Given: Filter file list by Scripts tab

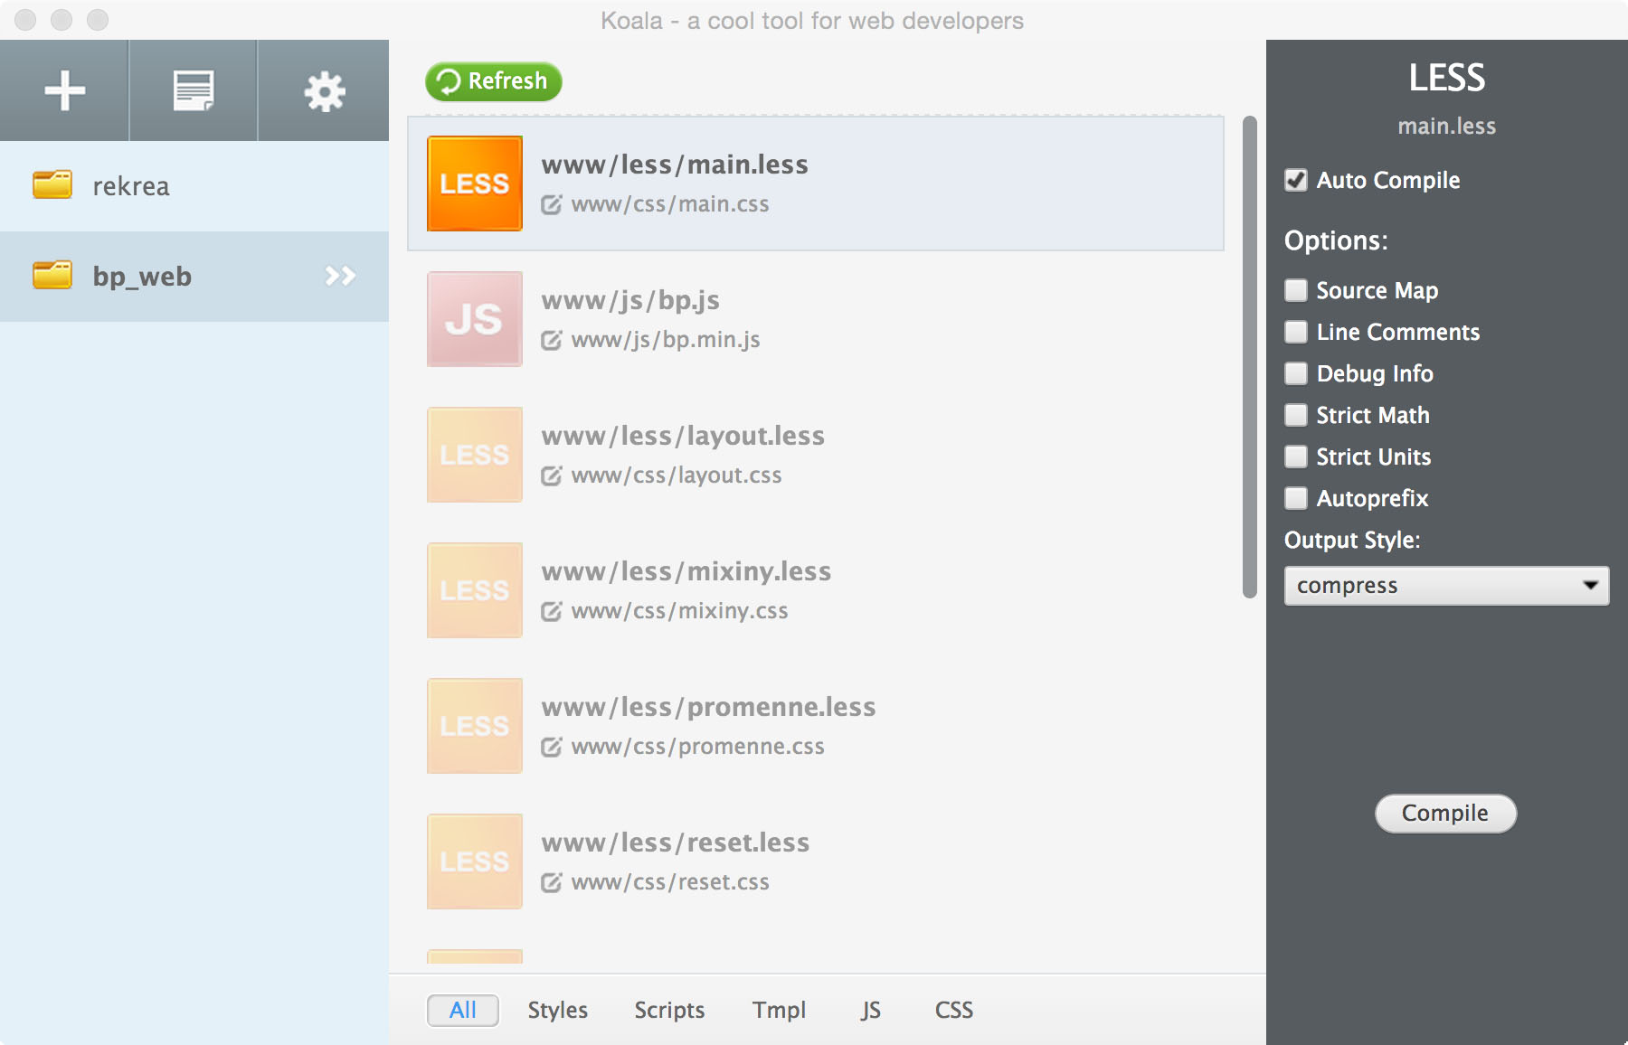Looking at the screenshot, I should point(668,1010).
